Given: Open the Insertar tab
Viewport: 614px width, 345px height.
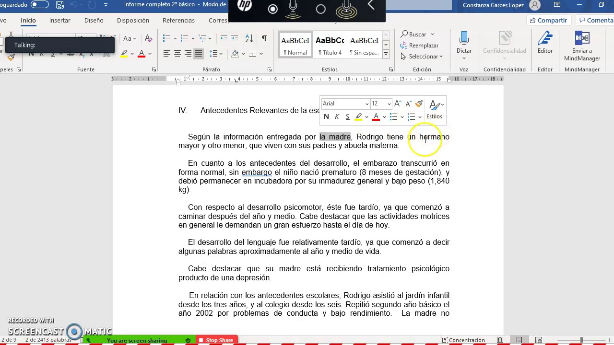Looking at the screenshot, I should click(60, 21).
